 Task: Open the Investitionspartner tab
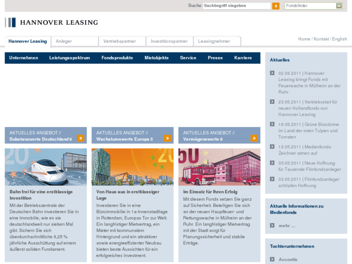tap(170, 41)
